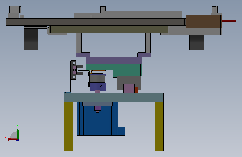Select the thin blue vertical sensor bracket
242x157 pixels.
71,77
